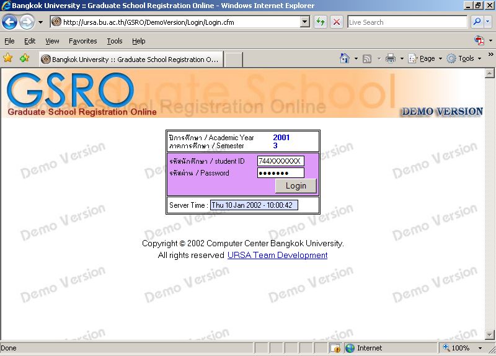Click the Add to Favorites plus-star icon
The image size is (496, 356).
(24, 58)
